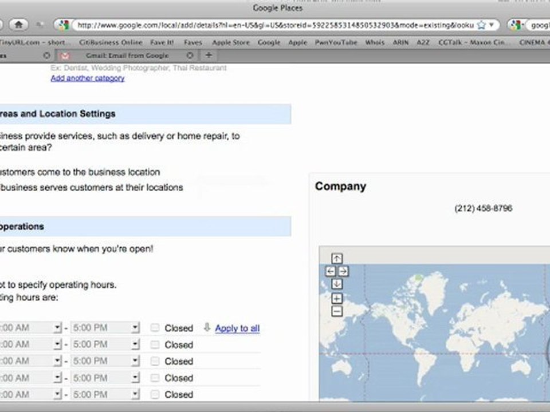The width and height of the screenshot is (550, 412).
Task: Bookmark page with the star icon
Action: click(482, 25)
